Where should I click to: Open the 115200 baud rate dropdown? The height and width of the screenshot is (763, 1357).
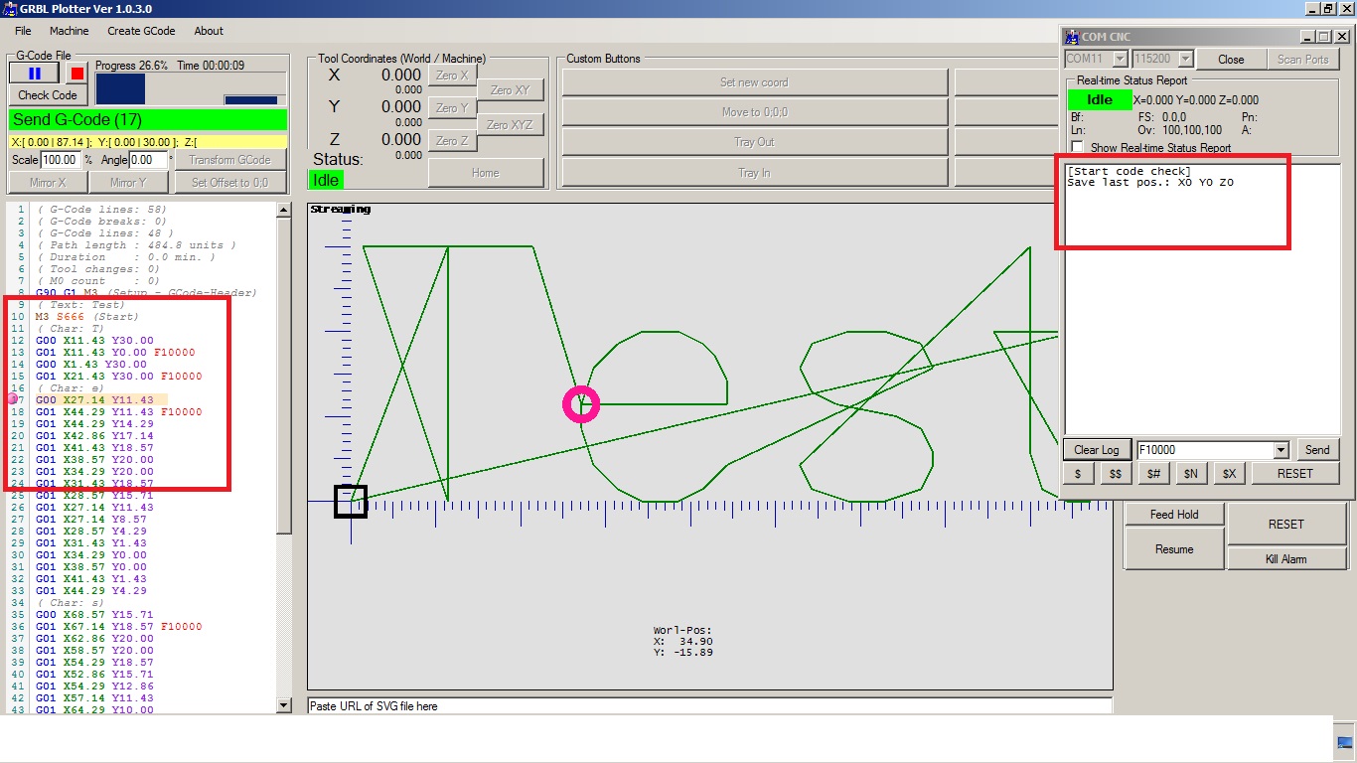1185,60
